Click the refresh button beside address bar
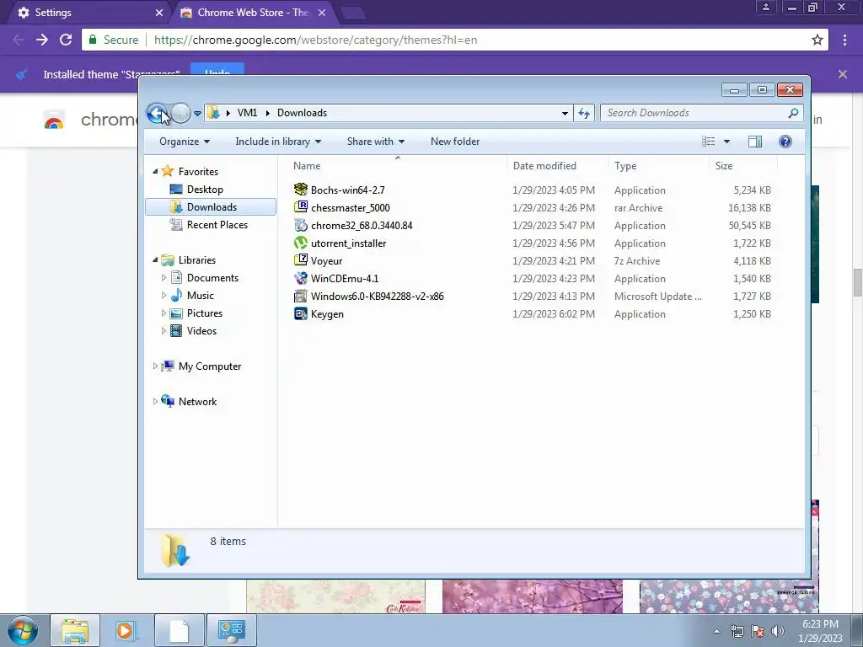This screenshot has width=863, height=647. pos(584,114)
